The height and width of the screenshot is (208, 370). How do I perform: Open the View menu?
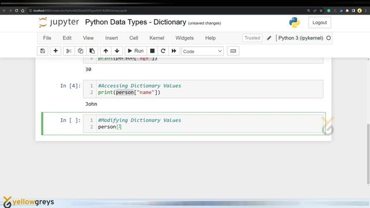click(88, 38)
